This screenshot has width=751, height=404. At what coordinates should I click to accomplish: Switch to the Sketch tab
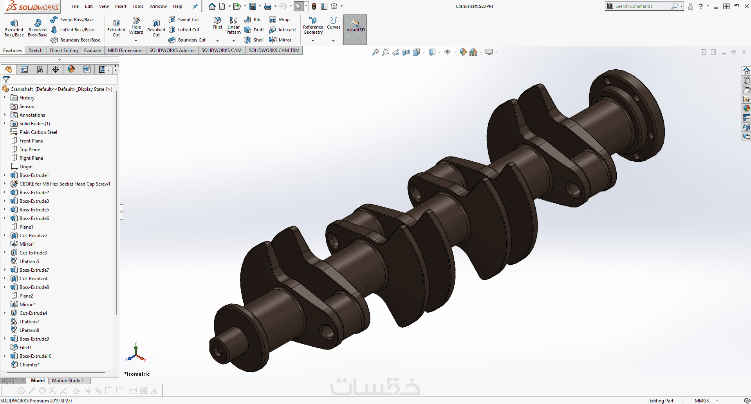click(x=36, y=50)
